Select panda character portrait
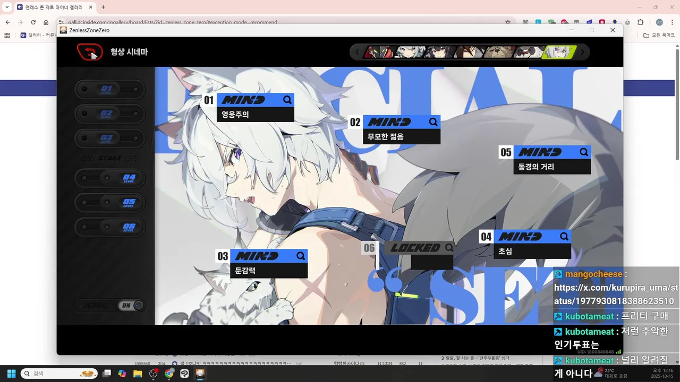The image size is (680, 382). pos(529,52)
